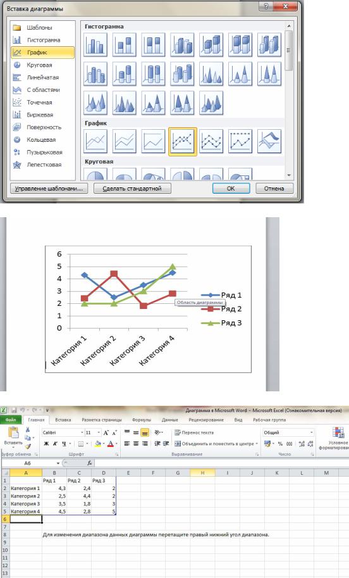This screenshot has height=578, width=349.
Task: Confirm chart insertion with OK
Action: [231, 189]
